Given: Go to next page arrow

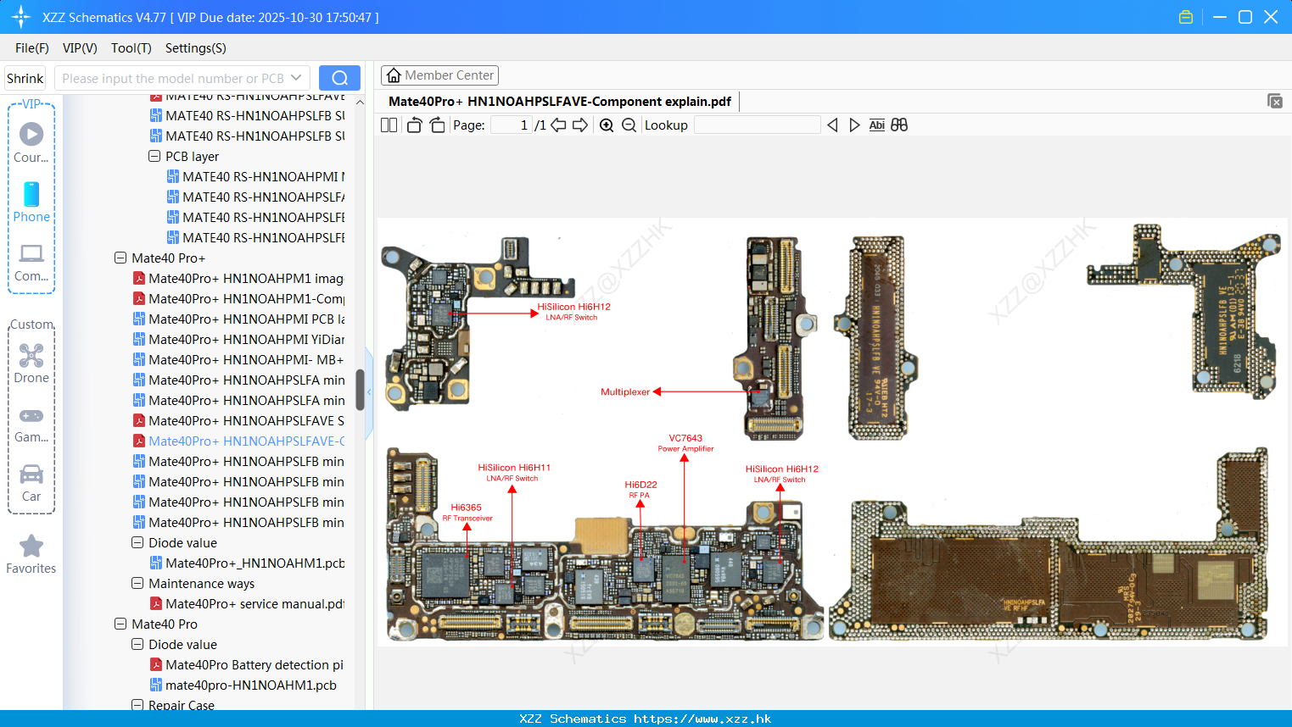Looking at the screenshot, I should pos(580,125).
